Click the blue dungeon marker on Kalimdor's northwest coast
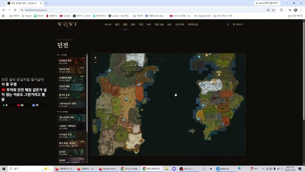 click(x=109, y=71)
